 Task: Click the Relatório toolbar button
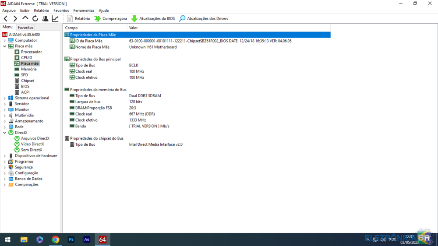pos(78,18)
